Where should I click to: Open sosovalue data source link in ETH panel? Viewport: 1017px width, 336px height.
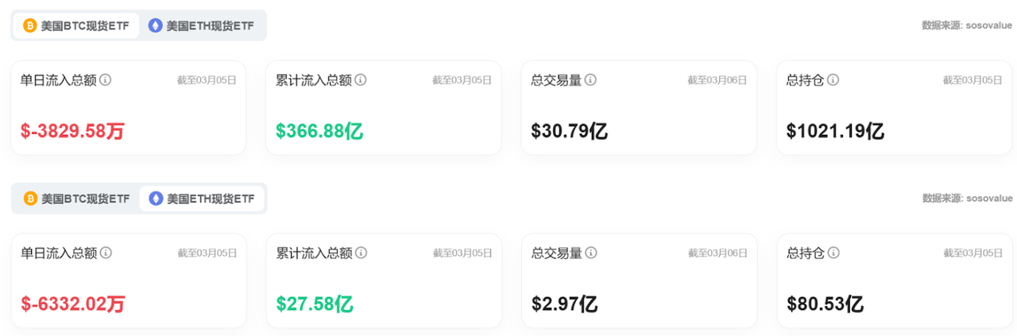click(x=988, y=198)
